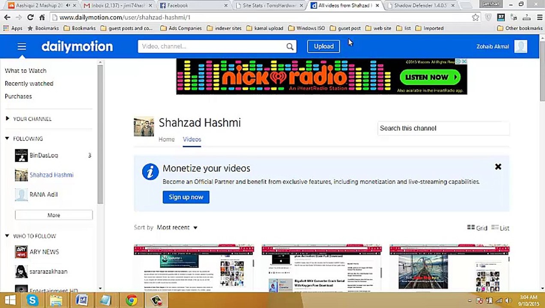
Task: Open the Purchases link
Action: (18, 96)
